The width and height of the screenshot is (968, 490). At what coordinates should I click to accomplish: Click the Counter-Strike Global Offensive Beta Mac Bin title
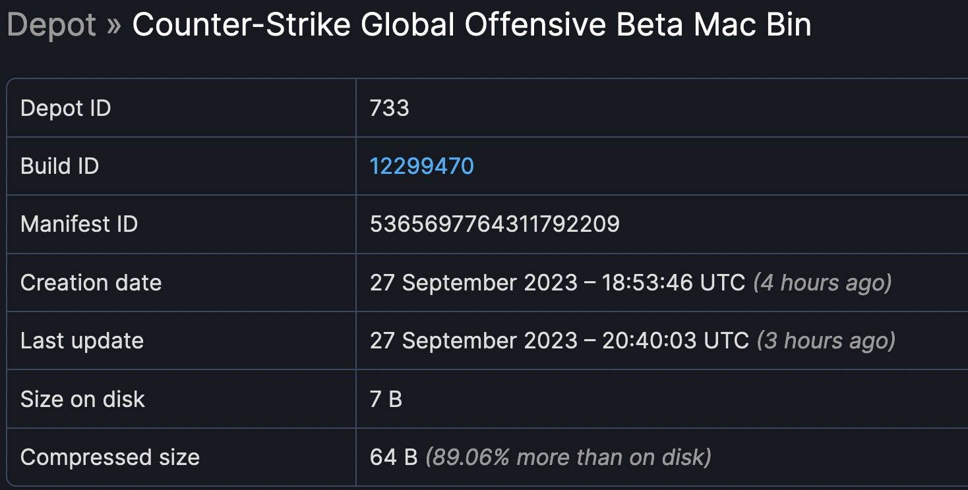tap(471, 26)
